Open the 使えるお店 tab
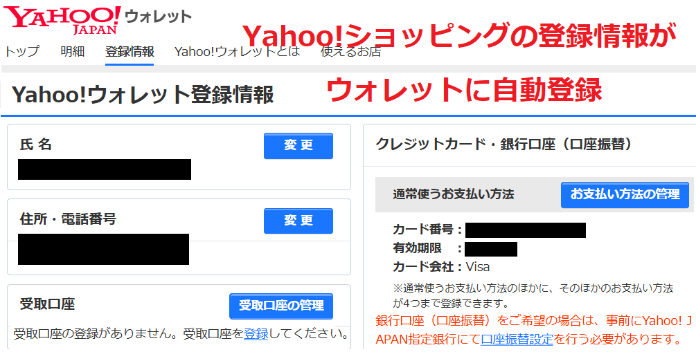 [x=350, y=52]
